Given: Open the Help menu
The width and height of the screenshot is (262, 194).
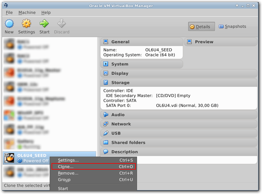Looking at the screenshot, I should pos(46,12).
